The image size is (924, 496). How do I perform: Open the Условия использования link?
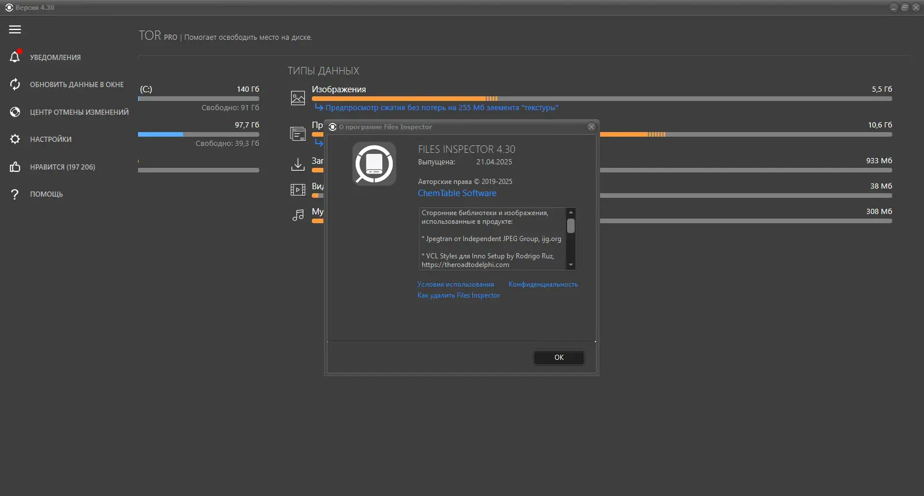(x=456, y=284)
